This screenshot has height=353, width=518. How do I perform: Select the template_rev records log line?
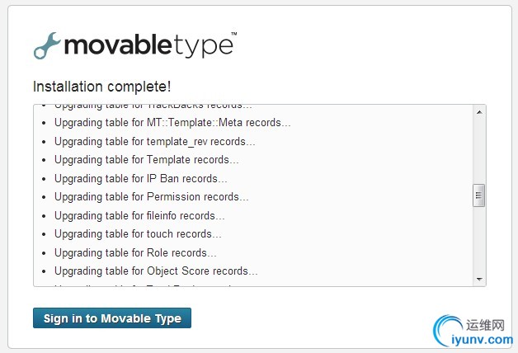click(x=154, y=142)
